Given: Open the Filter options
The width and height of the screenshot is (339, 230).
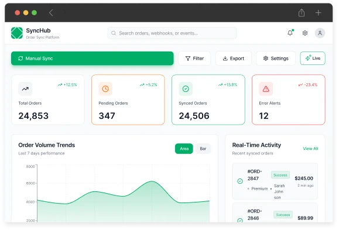Looking at the screenshot, I should (194, 59).
